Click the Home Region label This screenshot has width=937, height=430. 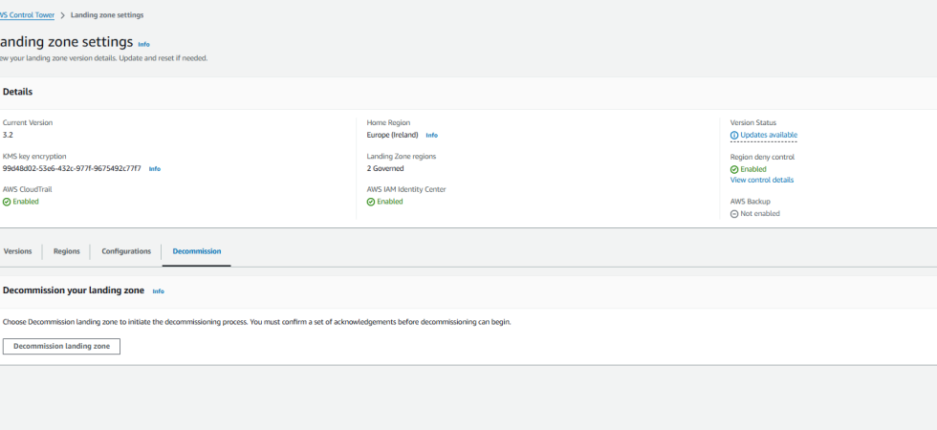point(388,122)
